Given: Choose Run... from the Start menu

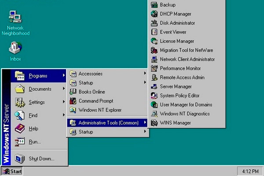Looking at the screenshot, I should [34, 142].
